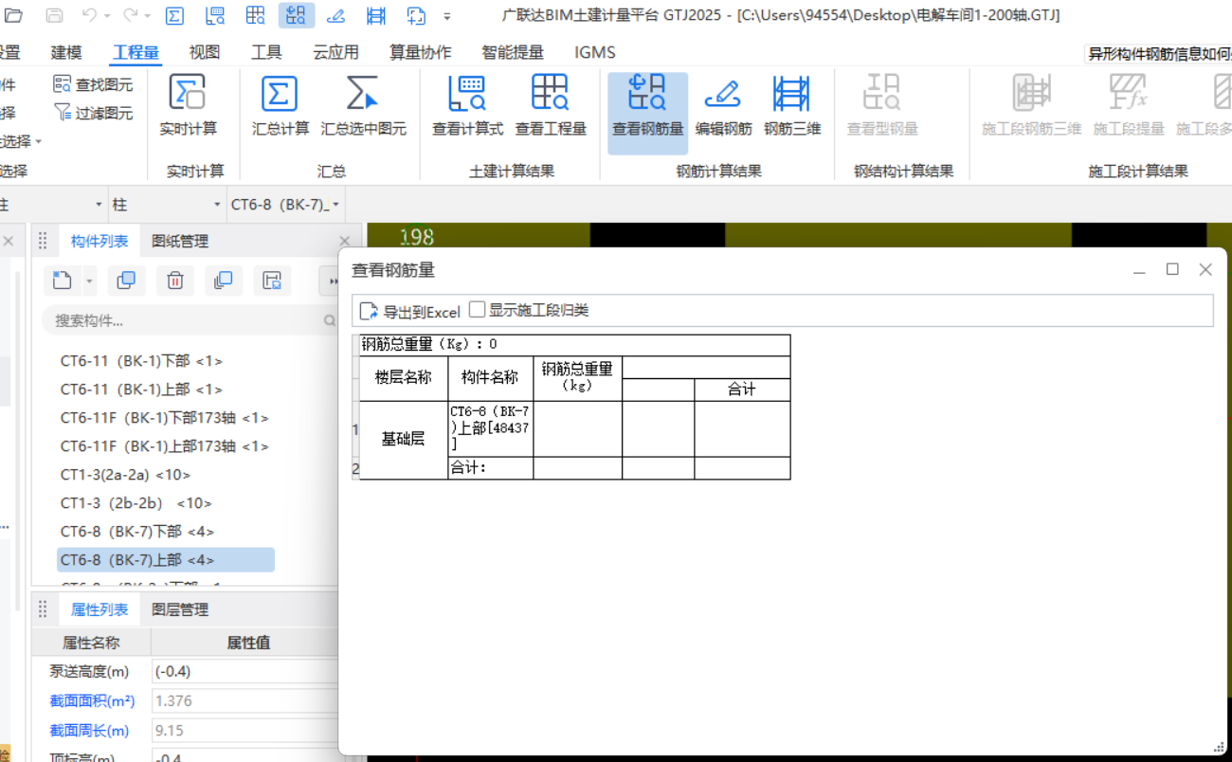The height and width of the screenshot is (762, 1232).
Task: Switch to the 算量协作 ribbon tab
Action: click(421, 53)
